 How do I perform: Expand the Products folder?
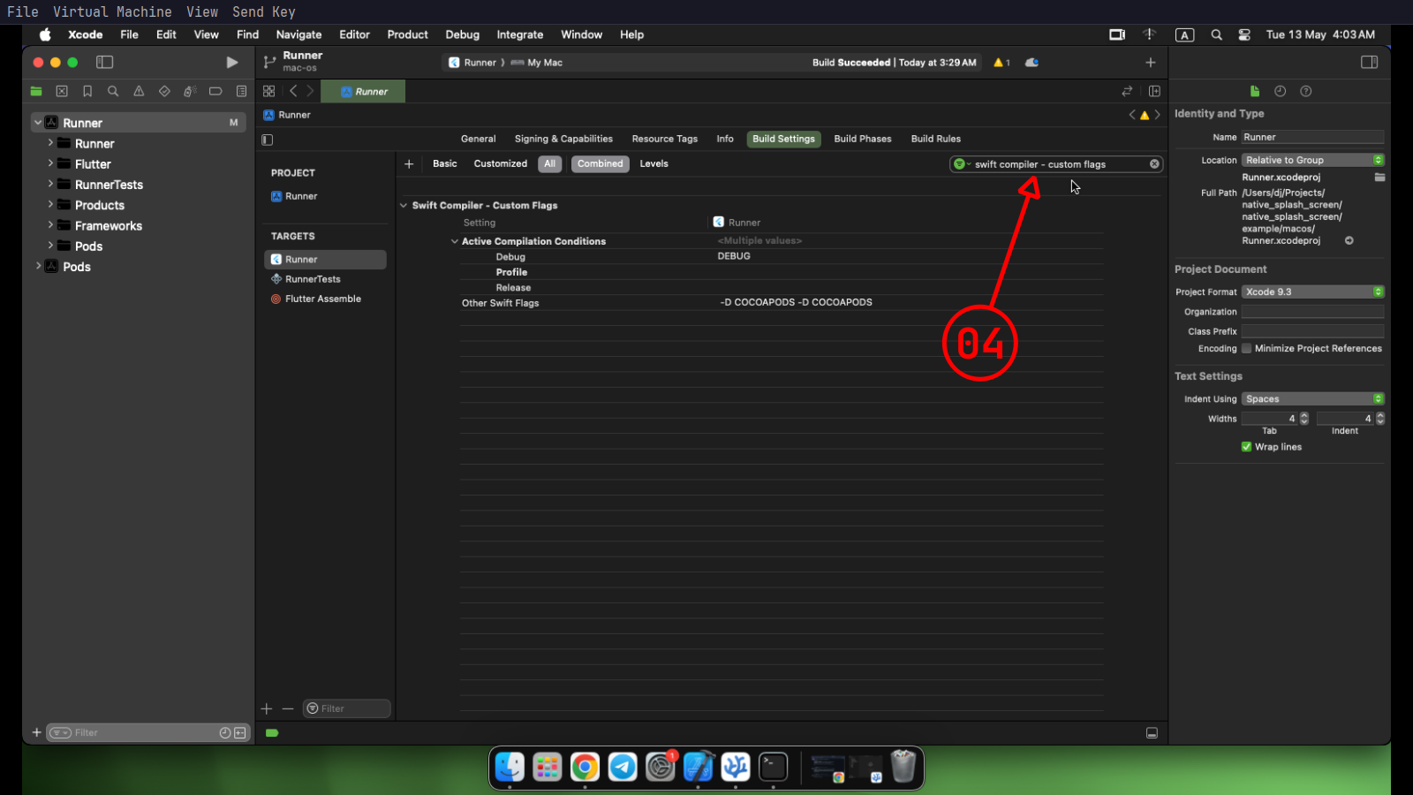[x=50, y=204]
